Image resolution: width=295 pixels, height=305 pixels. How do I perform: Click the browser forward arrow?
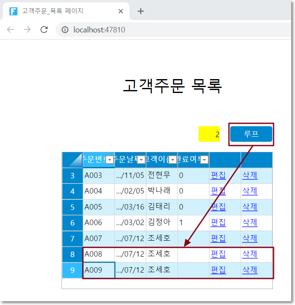(27, 29)
